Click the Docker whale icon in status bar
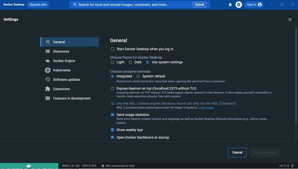The height and width of the screenshot is (169, 298). [x=29, y=166]
